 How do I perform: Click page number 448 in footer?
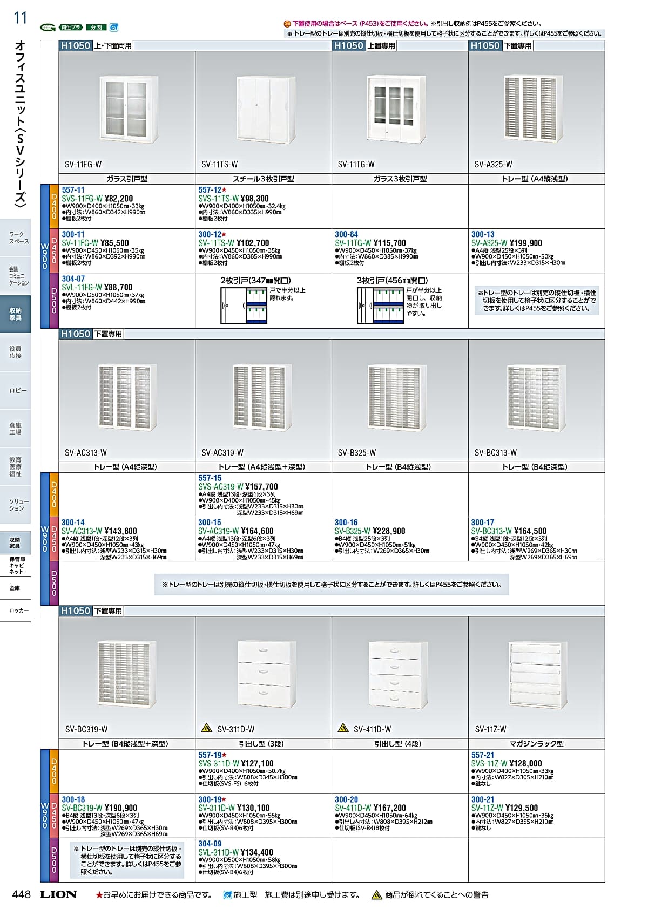click(21, 894)
